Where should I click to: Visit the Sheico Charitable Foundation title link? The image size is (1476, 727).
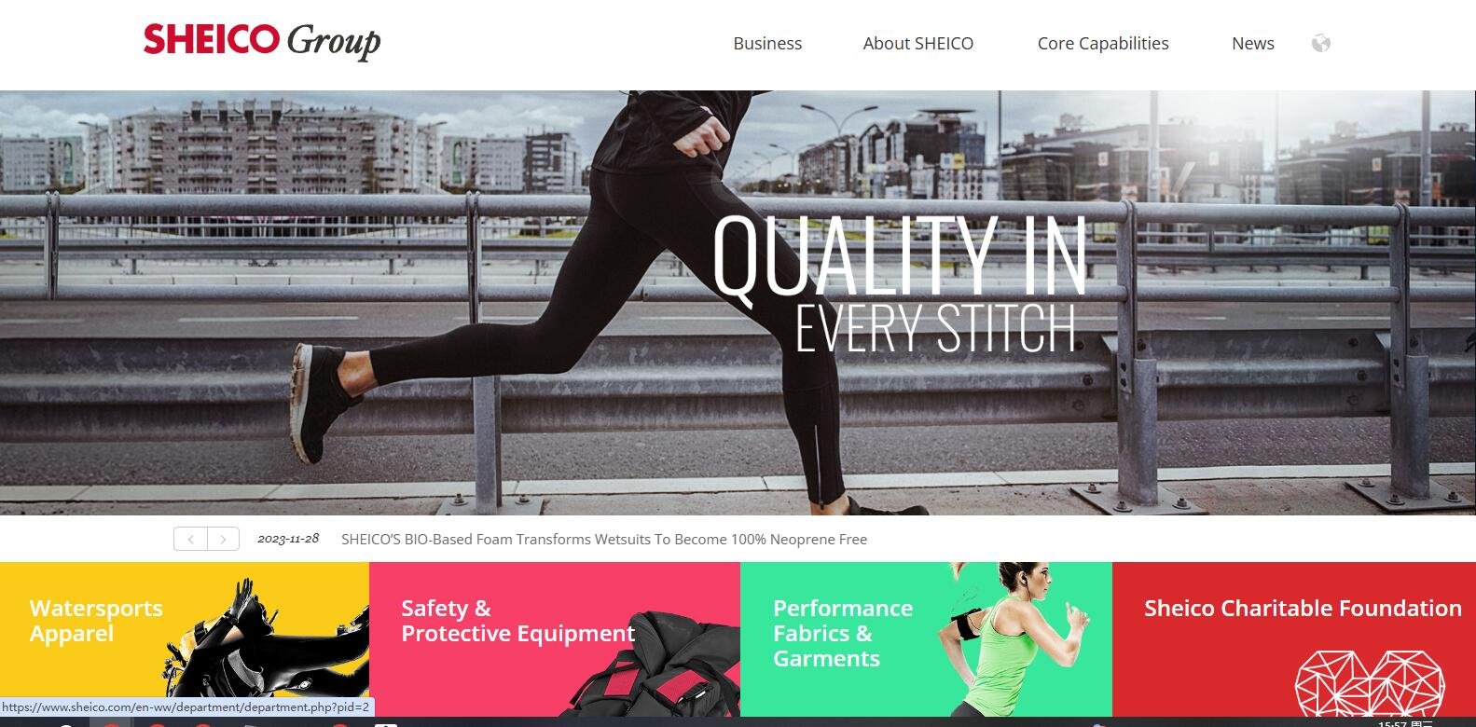(1303, 609)
